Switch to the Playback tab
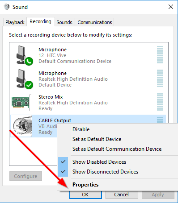Viewport: 178px width, 203px height. (15, 22)
